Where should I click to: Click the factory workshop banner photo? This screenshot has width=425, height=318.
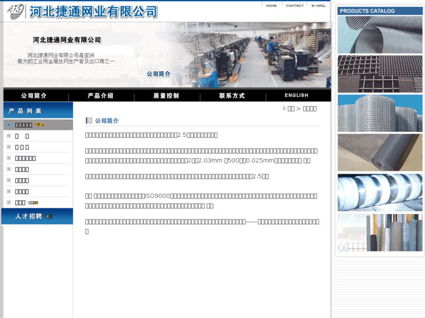point(250,55)
